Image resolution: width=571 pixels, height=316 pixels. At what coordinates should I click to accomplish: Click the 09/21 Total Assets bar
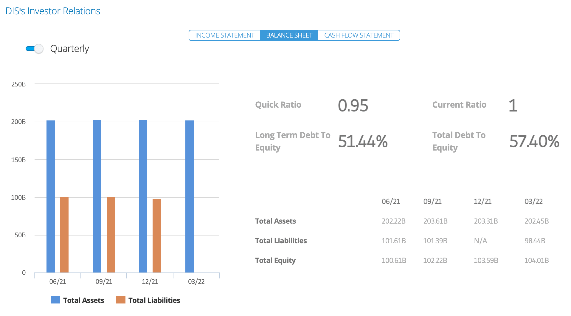click(x=97, y=196)
